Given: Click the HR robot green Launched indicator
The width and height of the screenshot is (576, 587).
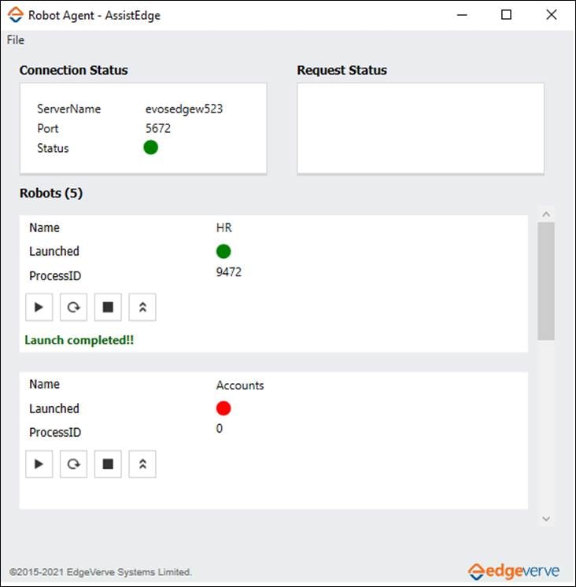Looking at the screenshot, I should (x=223, y=251).
